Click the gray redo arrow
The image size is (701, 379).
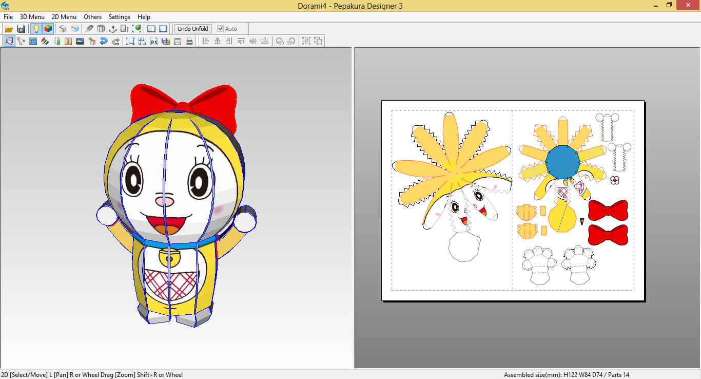tap(115, 41)
